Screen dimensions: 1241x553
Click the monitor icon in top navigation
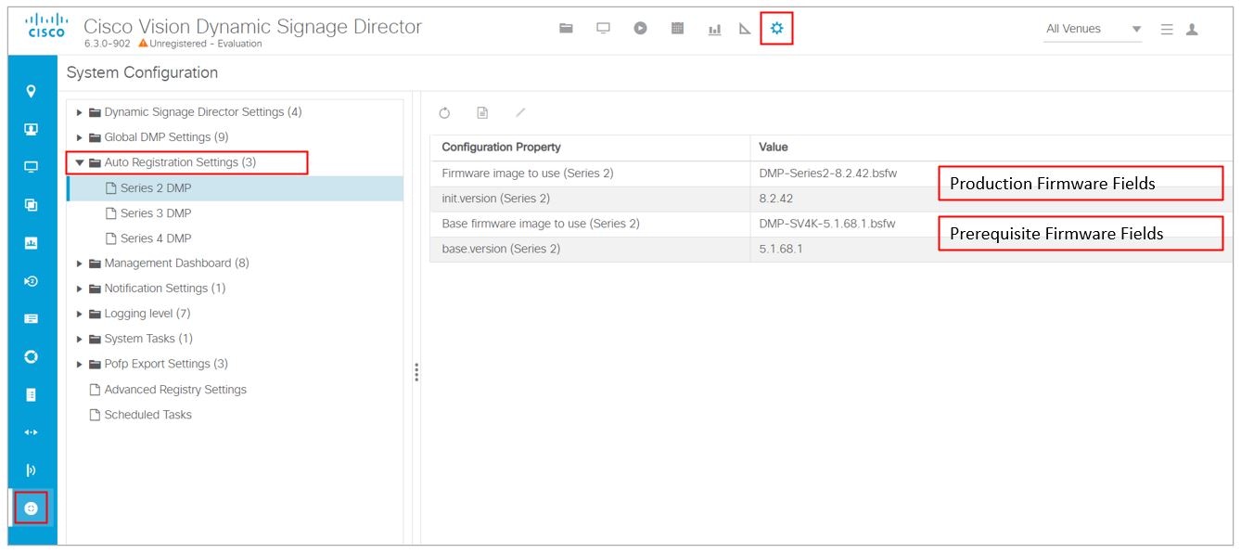pyautogui.click(x=603, y=29)
